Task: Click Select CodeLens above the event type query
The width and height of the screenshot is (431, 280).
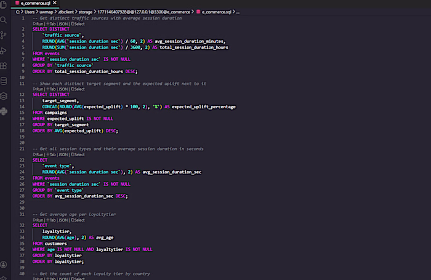Action: [x=78, y=154]
